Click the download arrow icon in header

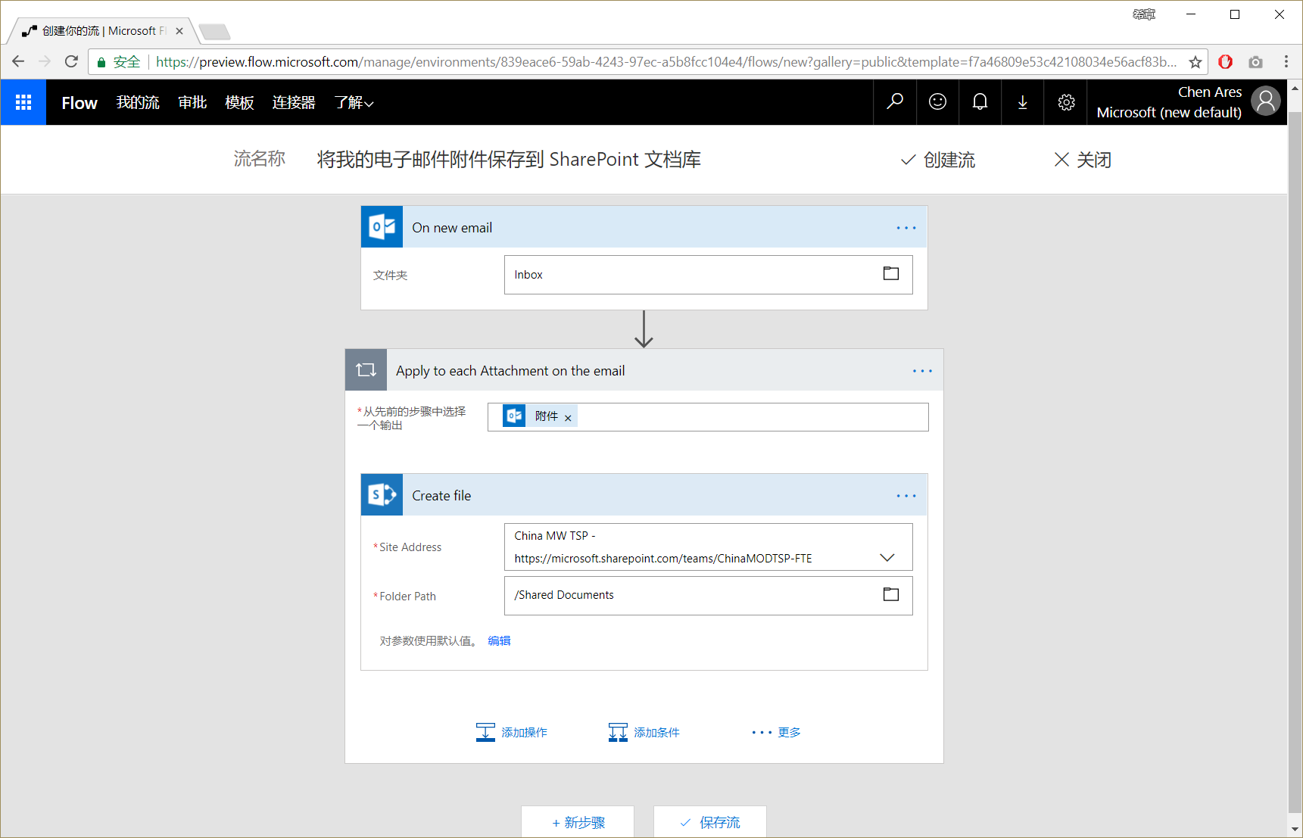tap(1022, 102)
